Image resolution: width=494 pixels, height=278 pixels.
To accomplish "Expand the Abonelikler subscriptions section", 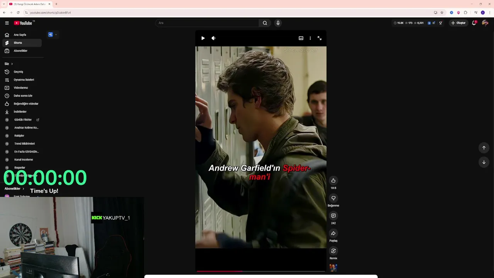I will point(14,189).
